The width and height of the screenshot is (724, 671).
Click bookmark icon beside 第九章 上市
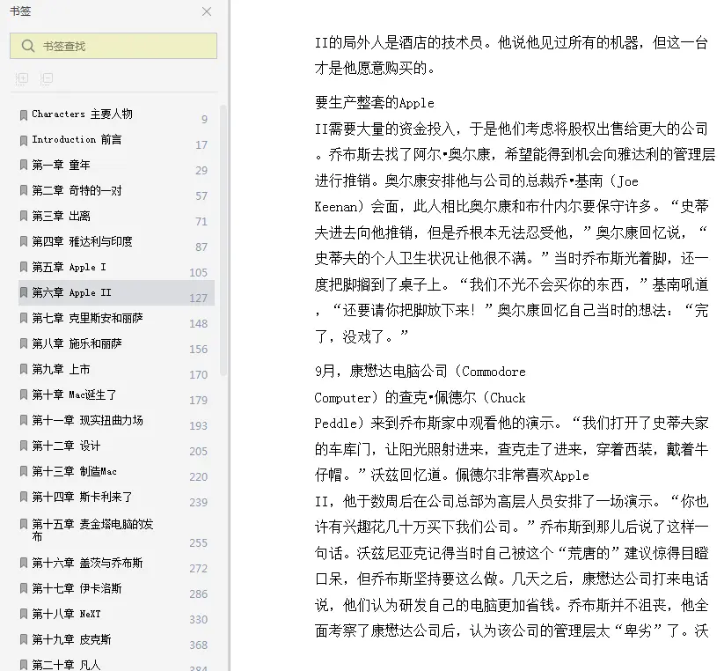tap(24, 369)
